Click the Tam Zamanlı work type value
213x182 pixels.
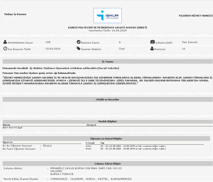pyautogui.click(x=189, y=42)
